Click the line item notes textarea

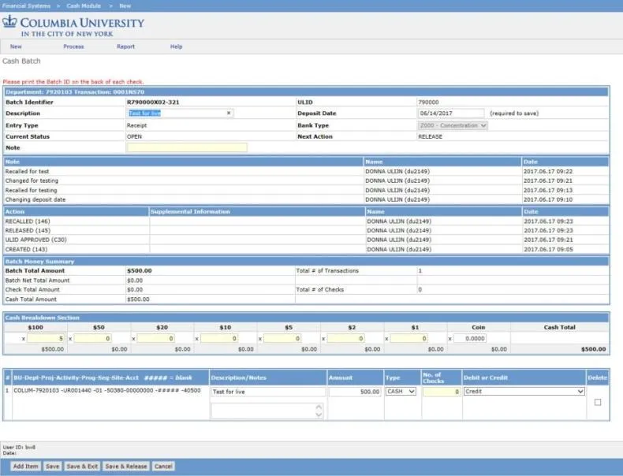click(x=267, y=411)
